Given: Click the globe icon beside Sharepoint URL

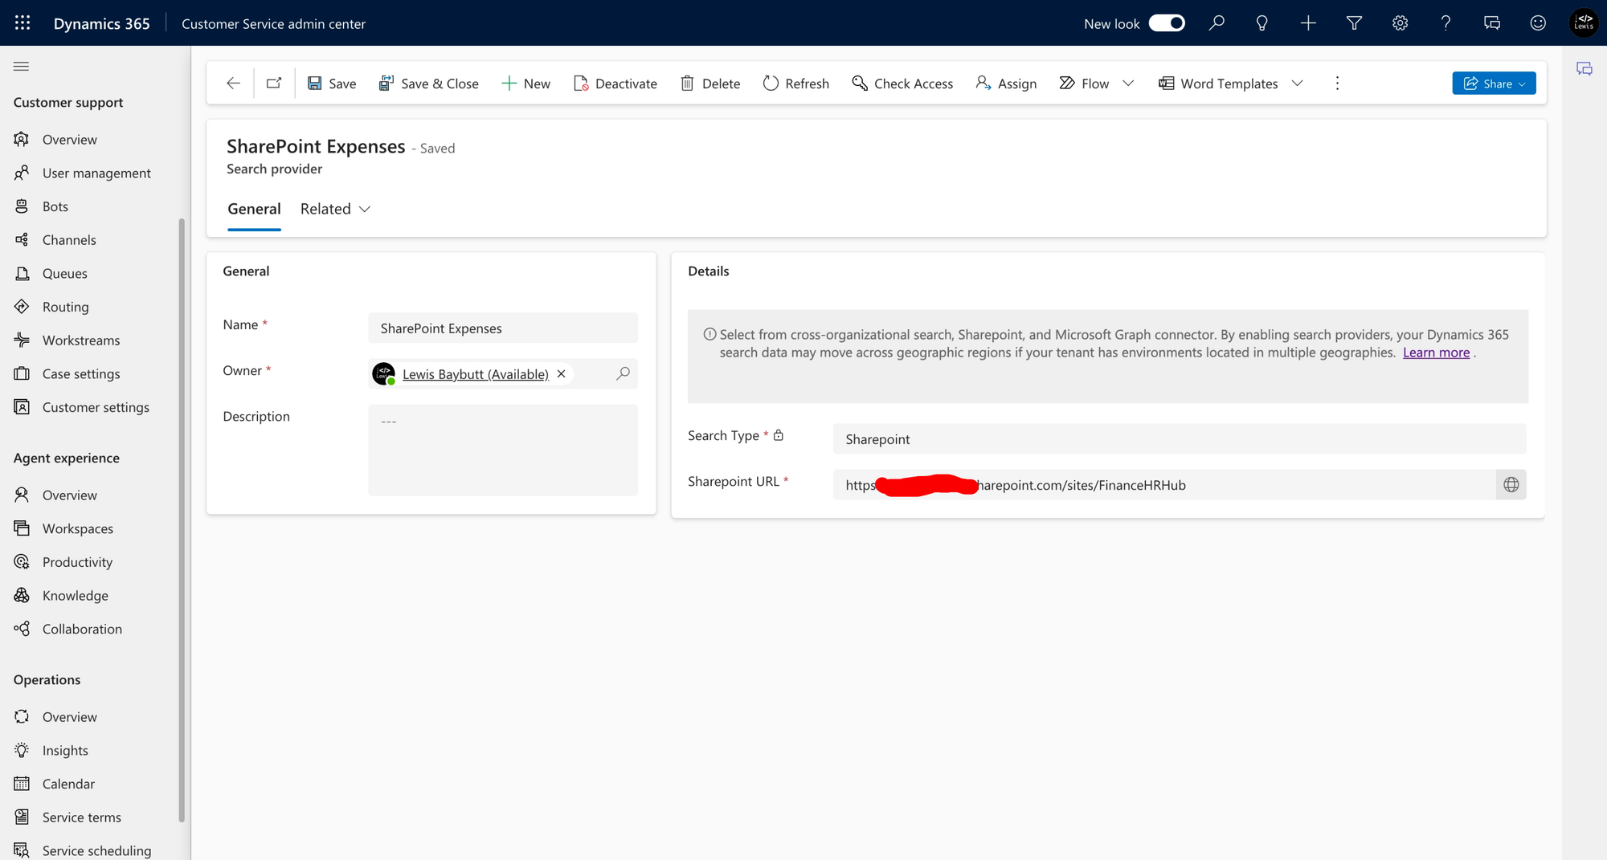Looking at the screenshot, I should coord(1511,485).
